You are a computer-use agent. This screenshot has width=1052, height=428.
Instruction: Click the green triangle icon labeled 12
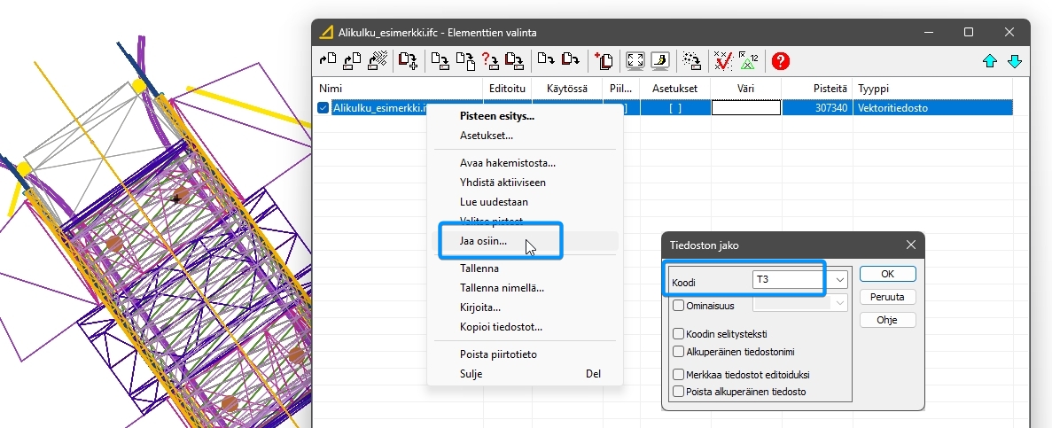click(749, 61)
